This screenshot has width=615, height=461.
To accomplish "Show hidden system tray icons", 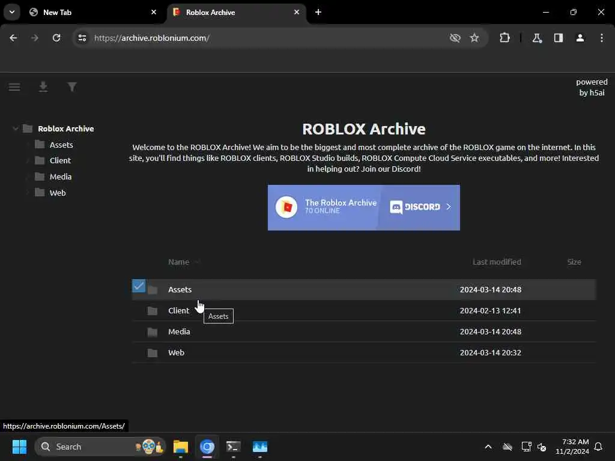I will pos(488,447).
